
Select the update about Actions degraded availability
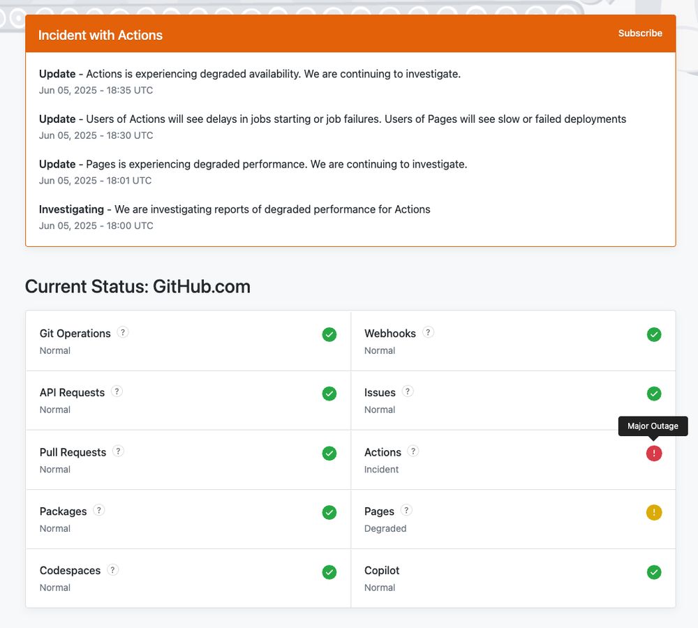(250, 74)
